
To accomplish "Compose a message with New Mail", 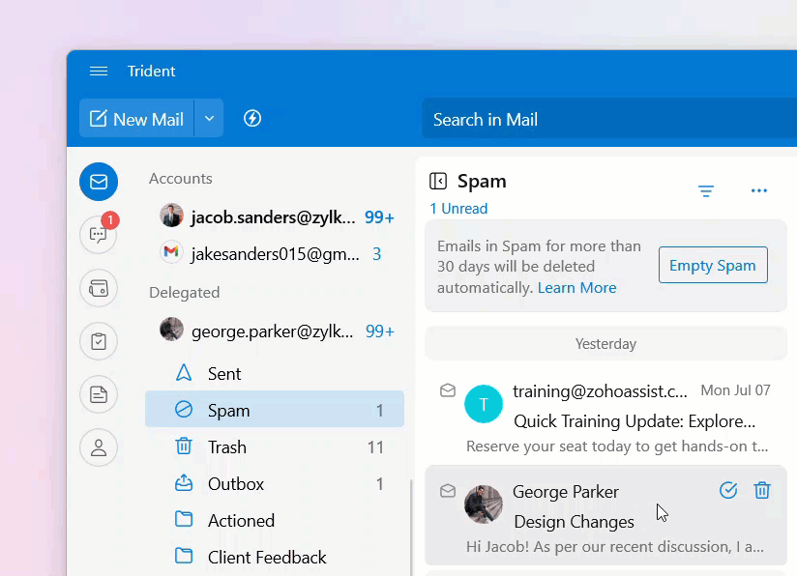I will pos(136,119).
